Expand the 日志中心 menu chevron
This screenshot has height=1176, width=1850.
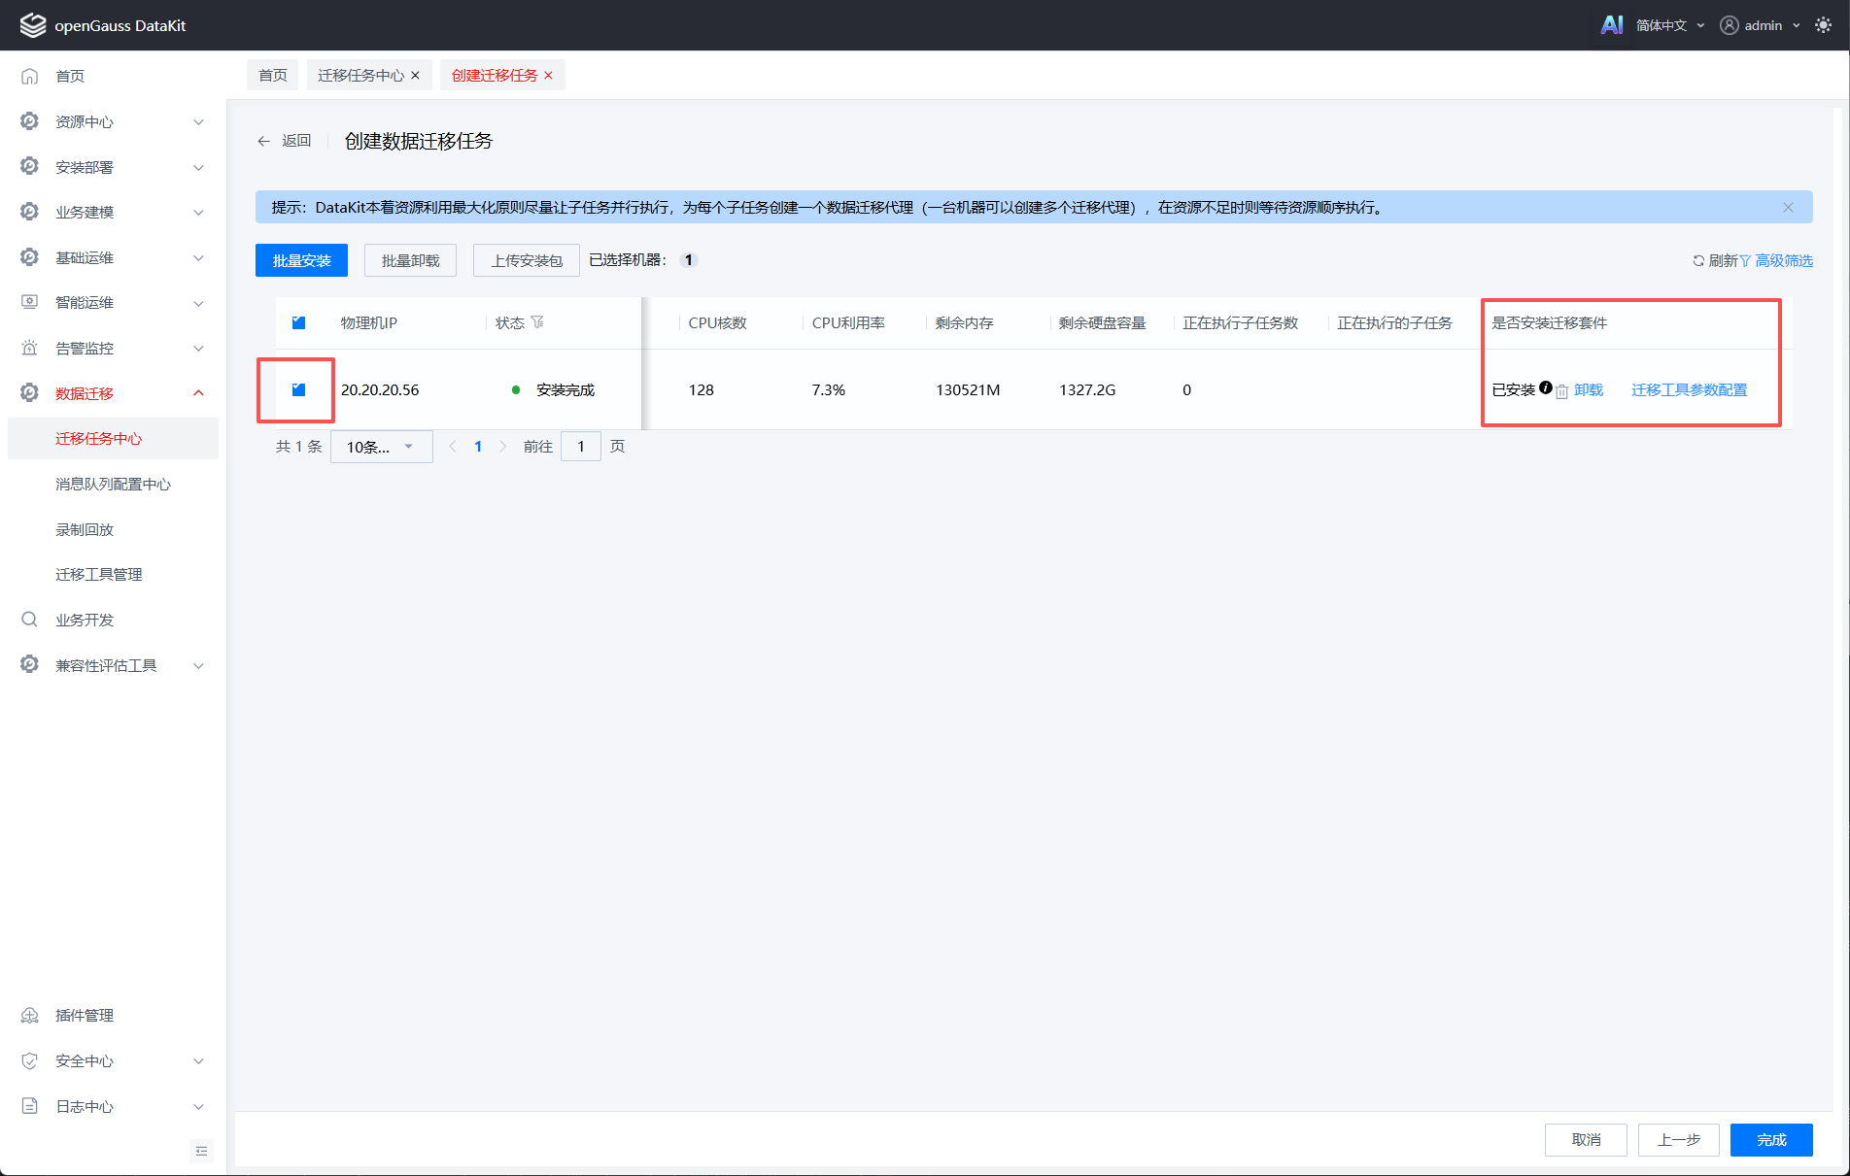coord(198,1106)
